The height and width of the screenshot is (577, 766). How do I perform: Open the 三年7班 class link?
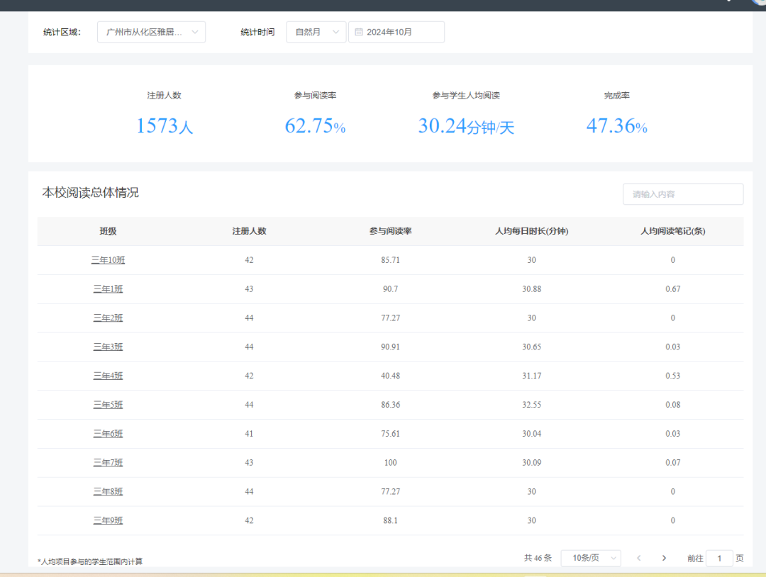point(108,463)
